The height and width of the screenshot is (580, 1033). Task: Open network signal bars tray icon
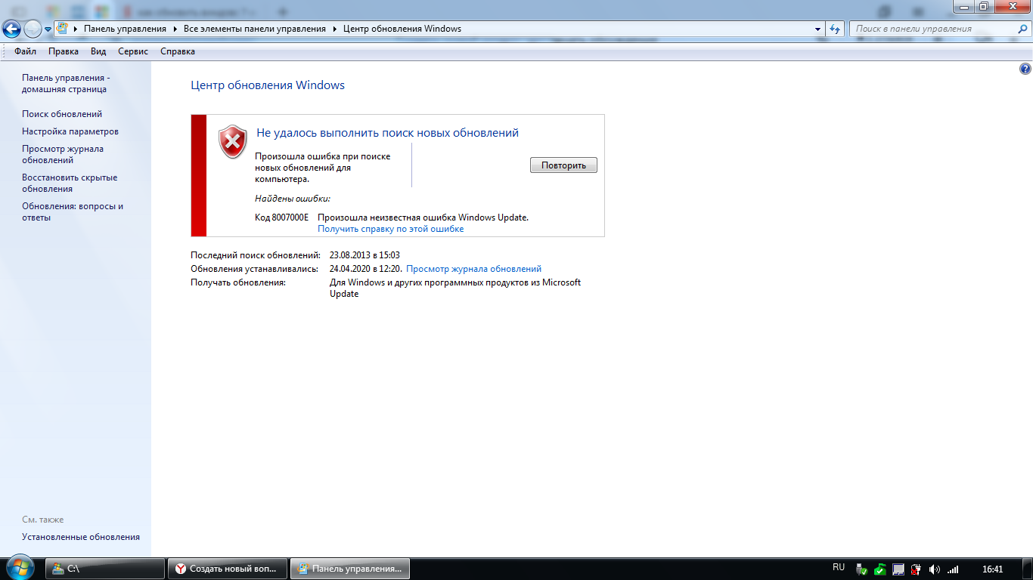(x=953, y=569)
